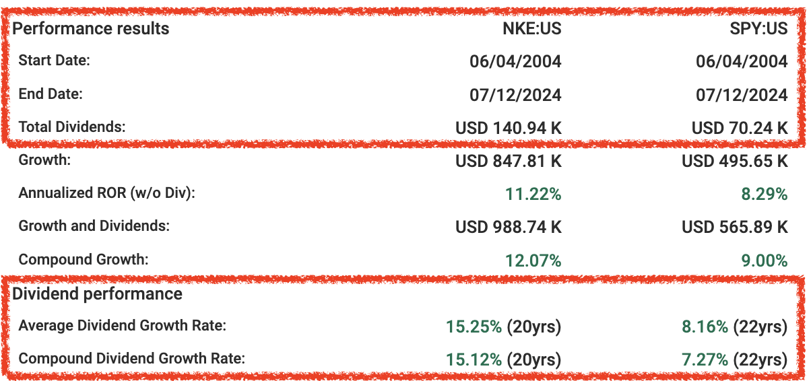Image resolution: width=811 pixels, height=381 pixels.
Task: Click the USD 988.74 K value
Action: tap(509, 227)
